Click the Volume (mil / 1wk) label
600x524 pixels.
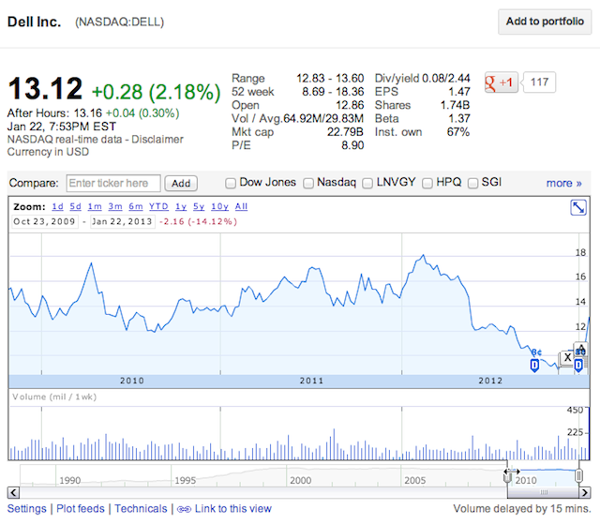point(54,397)
